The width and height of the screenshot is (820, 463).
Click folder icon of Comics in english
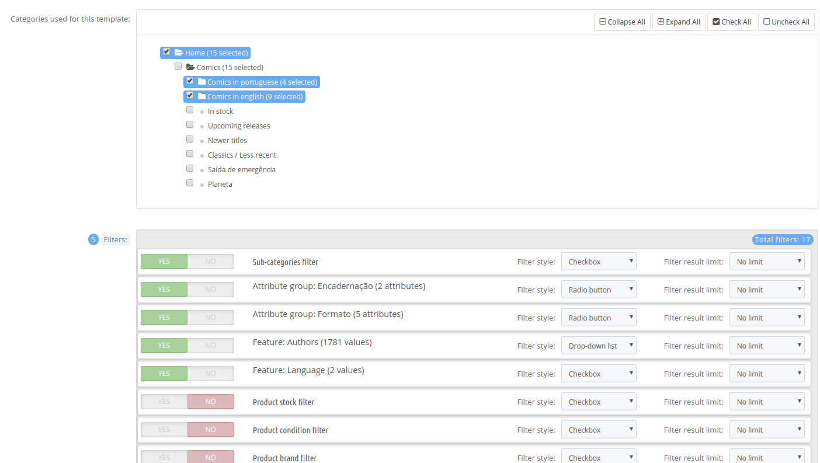[201, 96]
